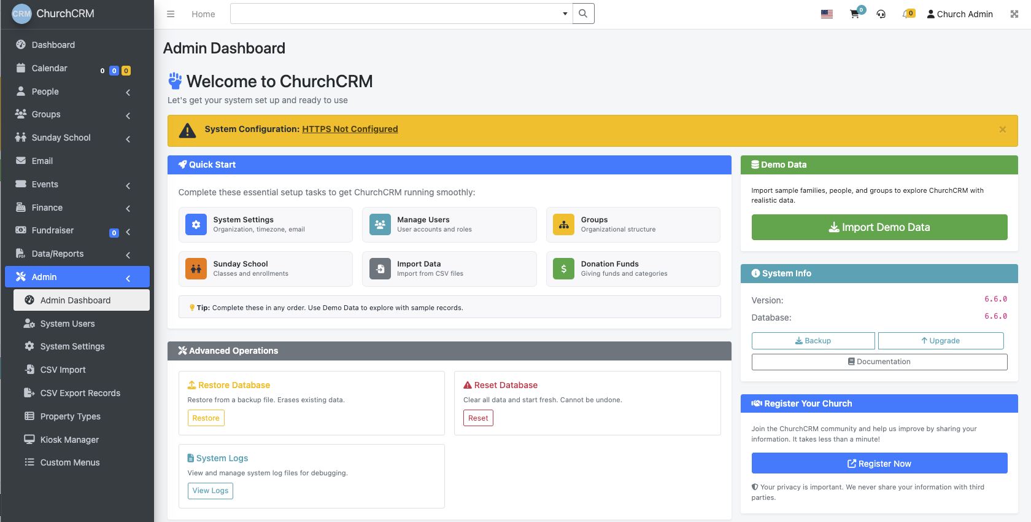This screenshot has height=522, width=1031.
Task: Open the Documentation button
Action: tap(879, 362)
